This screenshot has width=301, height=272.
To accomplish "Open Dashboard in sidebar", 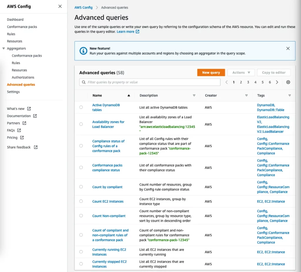I will coord(15,20).
